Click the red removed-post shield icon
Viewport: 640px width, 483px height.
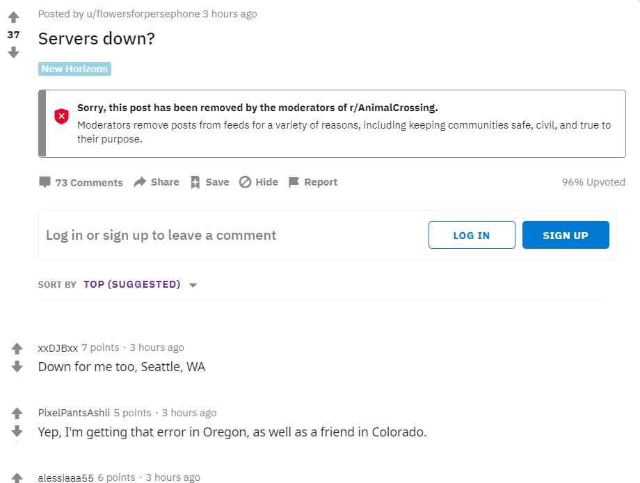(62, 116)
